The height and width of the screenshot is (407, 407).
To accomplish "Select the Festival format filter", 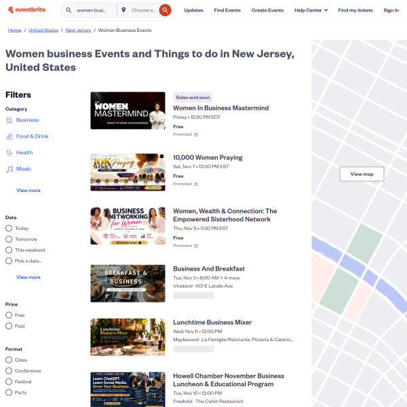I will pos(9,381).
